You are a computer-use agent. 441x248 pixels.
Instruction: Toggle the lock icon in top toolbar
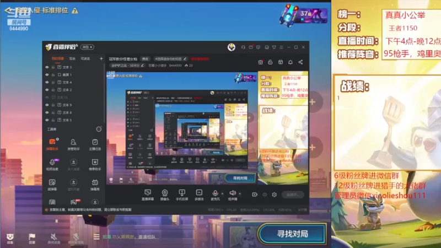coord(270,62)
